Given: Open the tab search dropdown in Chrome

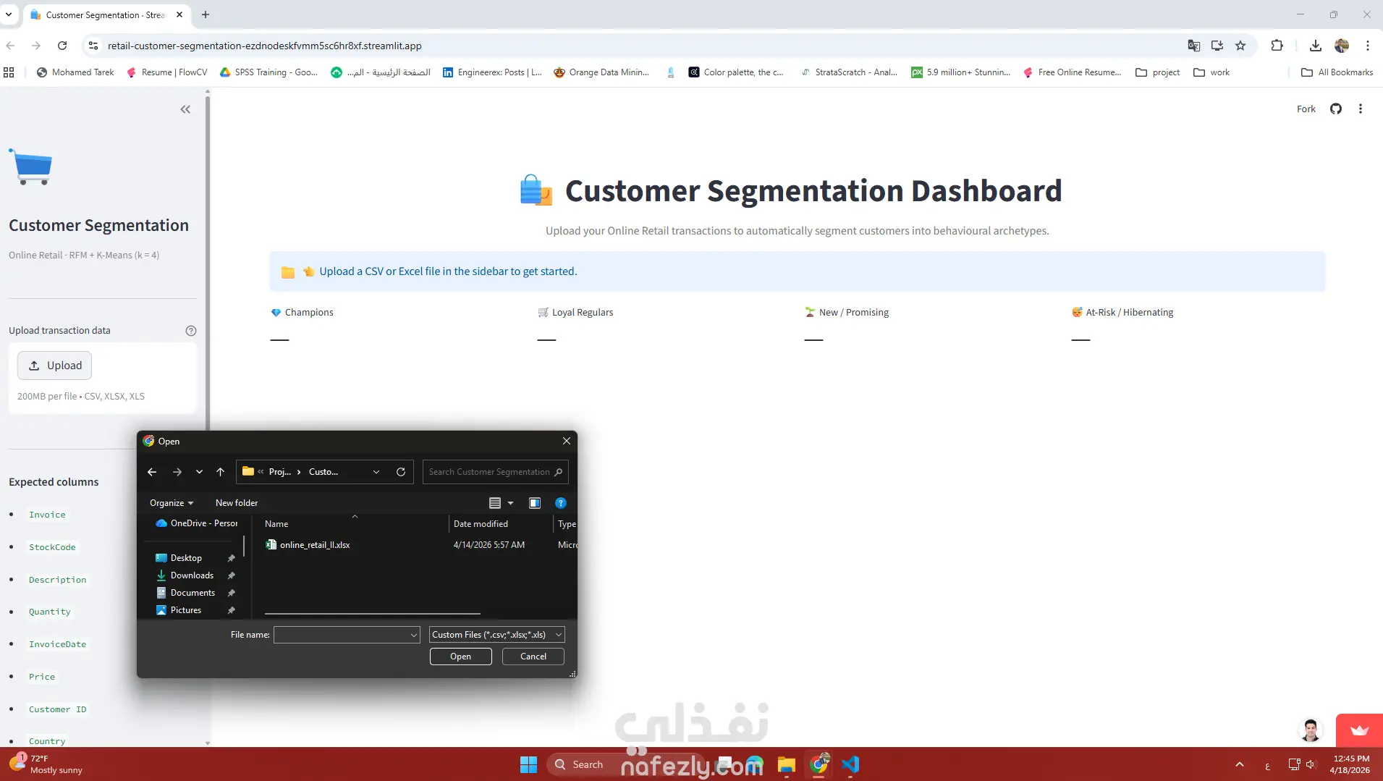Looking at the screenshot, I should [x=9, y=14].
